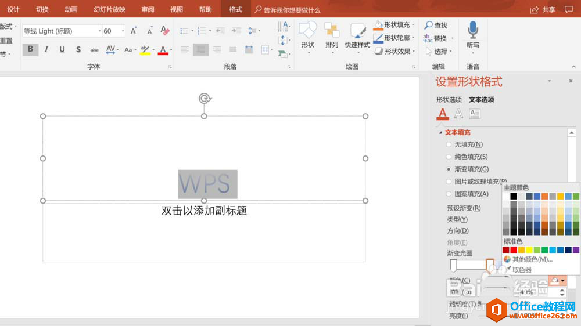Toggle bold formatting in the font group

[x=30, y=50]
